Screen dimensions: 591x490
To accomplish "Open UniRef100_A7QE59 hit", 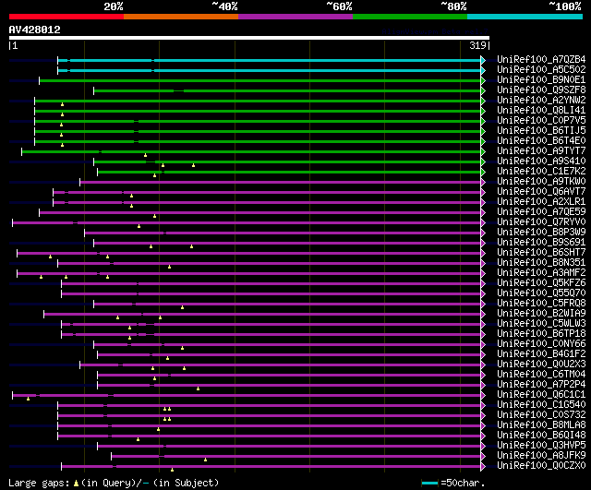I will point(541,212).
